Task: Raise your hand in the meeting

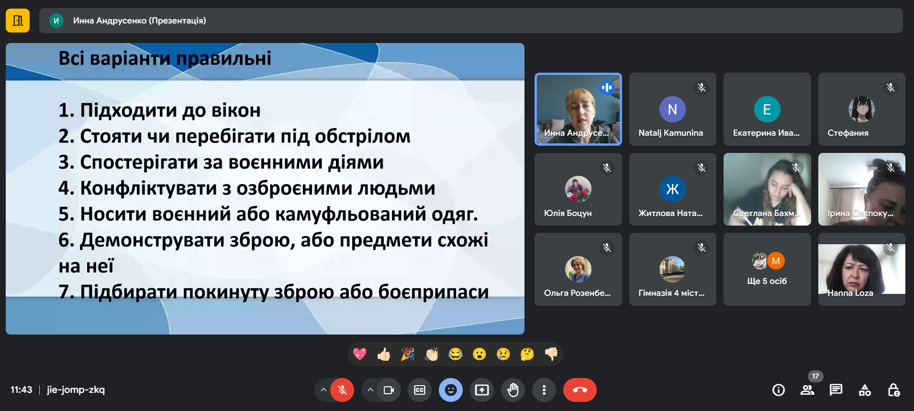Action: (x=513, y=390)
